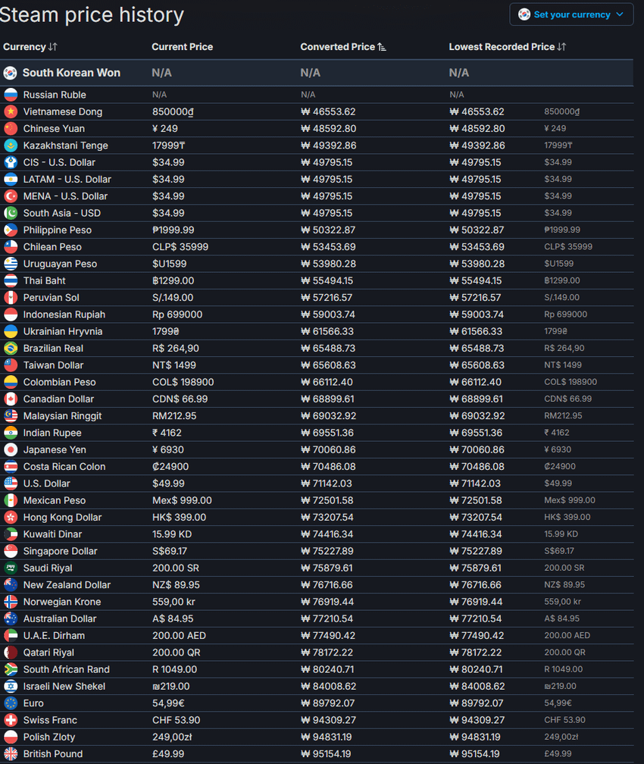The height and width of the screenshot is (764, 644).
Task: Select the Australian Dollar currency name
Action: pos(60,618)
